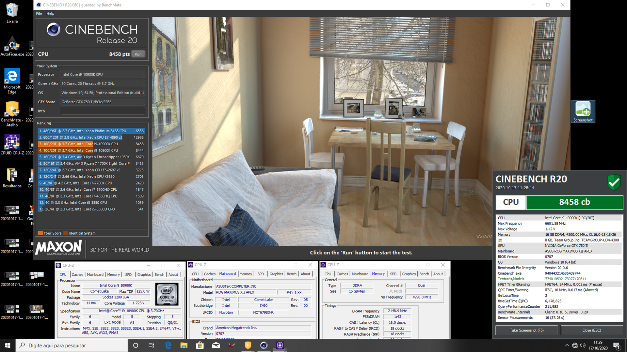Click the 8458 cb score bar

(x=574, y=202)
